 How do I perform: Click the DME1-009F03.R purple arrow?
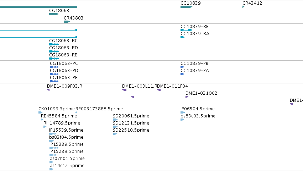48,90
